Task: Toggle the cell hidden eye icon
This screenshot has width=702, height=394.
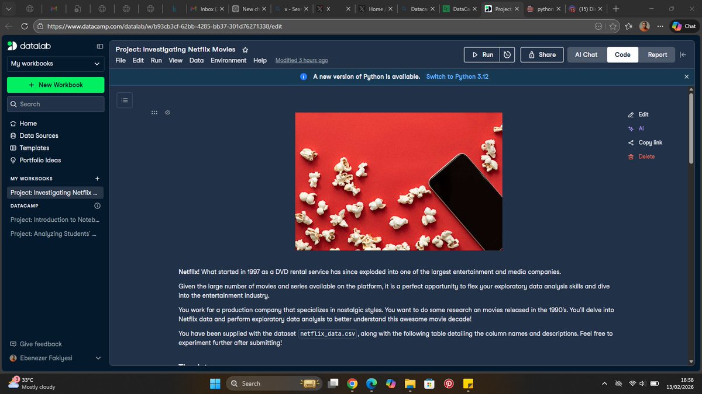Action: coord(167,112)
